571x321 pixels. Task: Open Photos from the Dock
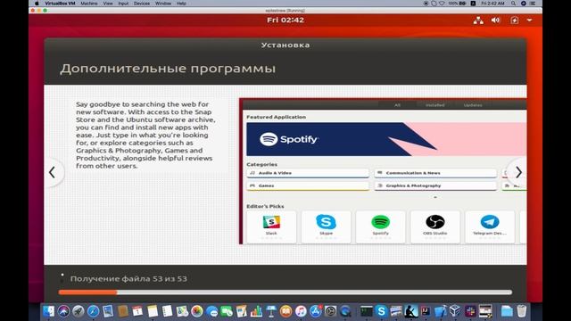197,311
